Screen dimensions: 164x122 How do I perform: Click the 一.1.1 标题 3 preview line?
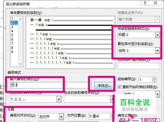pos(72,35)
